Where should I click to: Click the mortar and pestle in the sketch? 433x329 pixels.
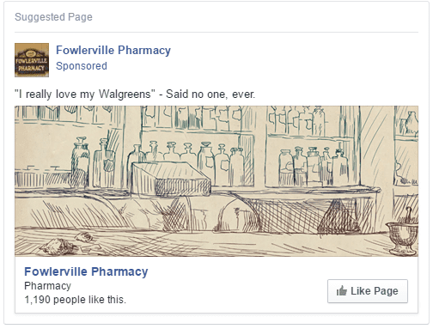403,232
